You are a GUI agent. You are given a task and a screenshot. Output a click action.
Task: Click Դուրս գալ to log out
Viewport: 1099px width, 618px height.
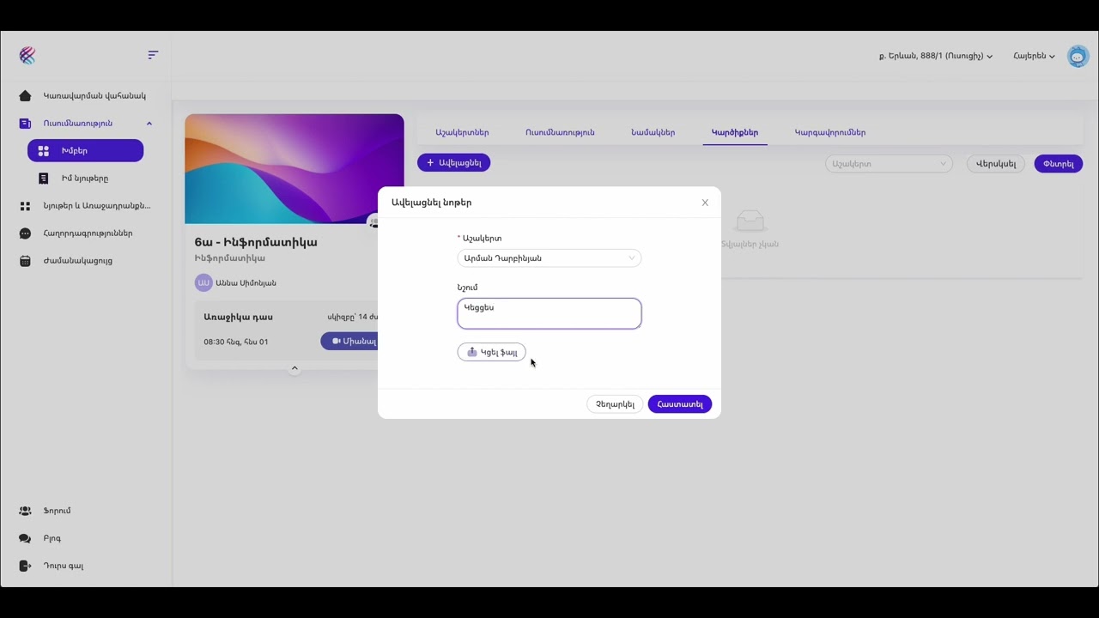point(63,566)
